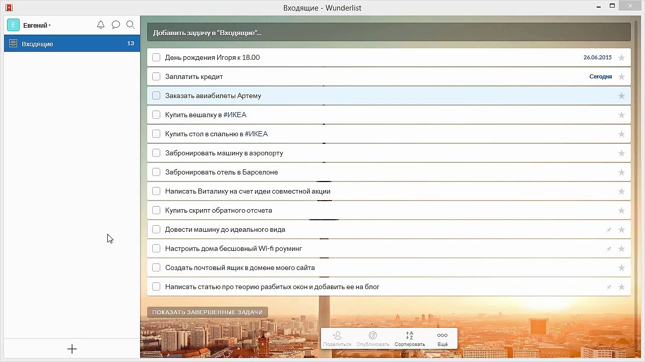Viewport: 645px width, 362px height.
Task: Mark 'Заплатить кредит' as completed
Action: point(156,76)
